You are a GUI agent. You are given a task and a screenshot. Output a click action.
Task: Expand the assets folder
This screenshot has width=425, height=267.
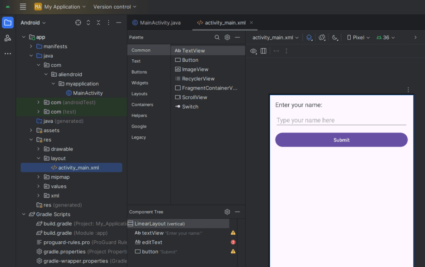click(31, 130)
